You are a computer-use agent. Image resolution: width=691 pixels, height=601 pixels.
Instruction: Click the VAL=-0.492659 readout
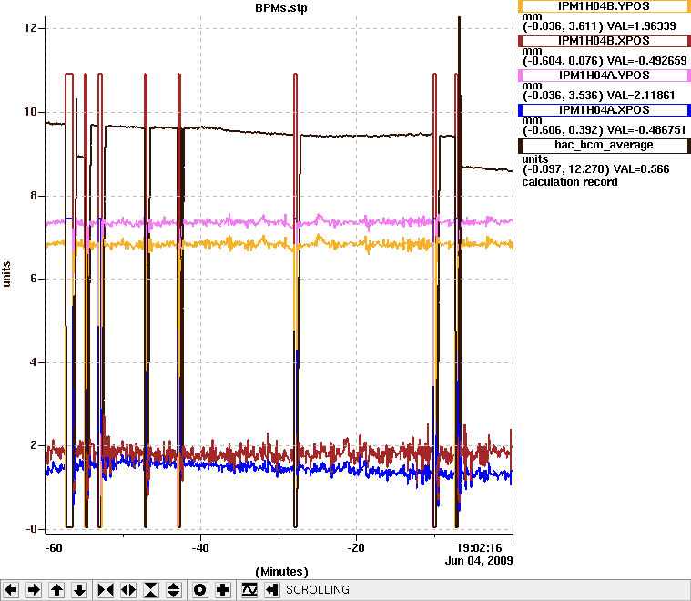click(x=647, y=60)
